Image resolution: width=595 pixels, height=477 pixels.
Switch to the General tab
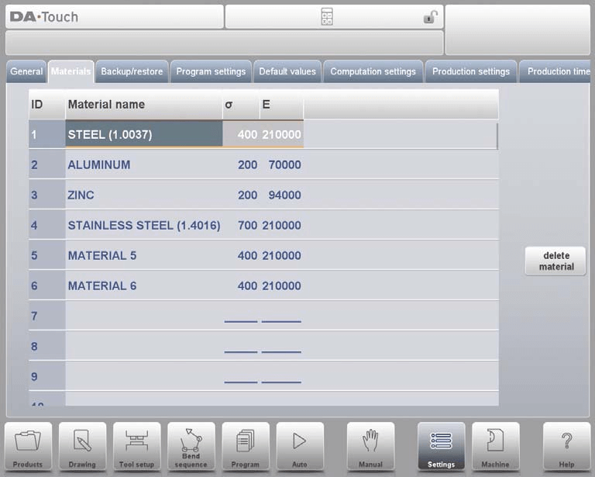(26, 71)
